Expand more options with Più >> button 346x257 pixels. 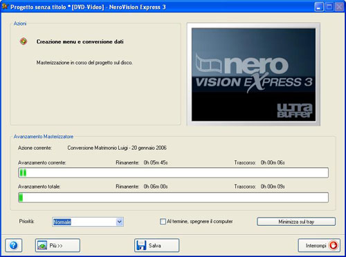pyautogui.click(x=57, y=245)
